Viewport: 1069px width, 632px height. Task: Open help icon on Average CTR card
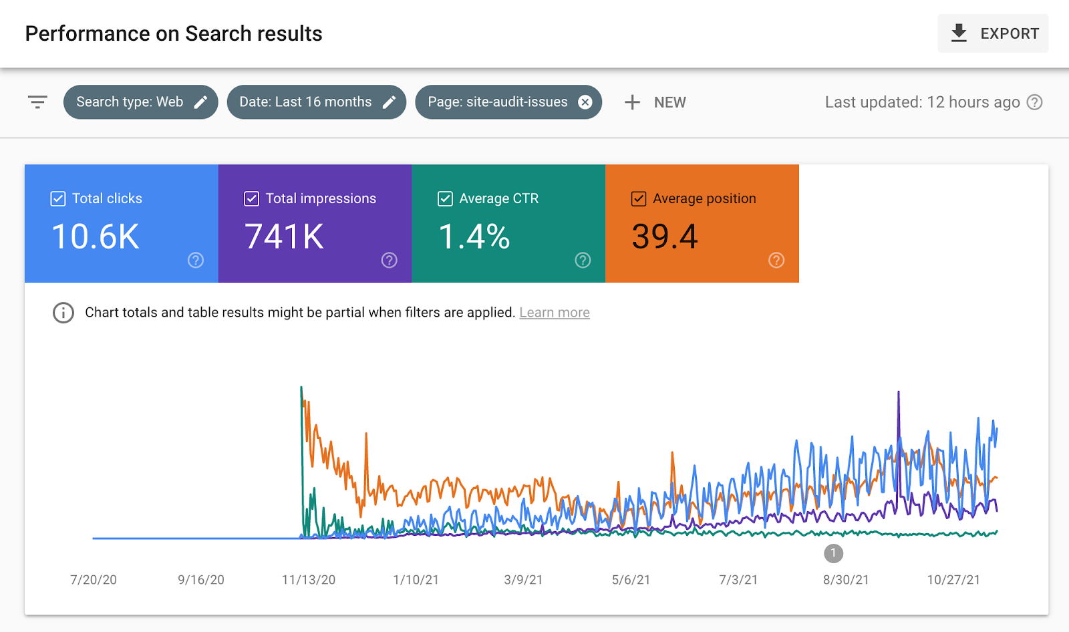(x=583, y=260)
